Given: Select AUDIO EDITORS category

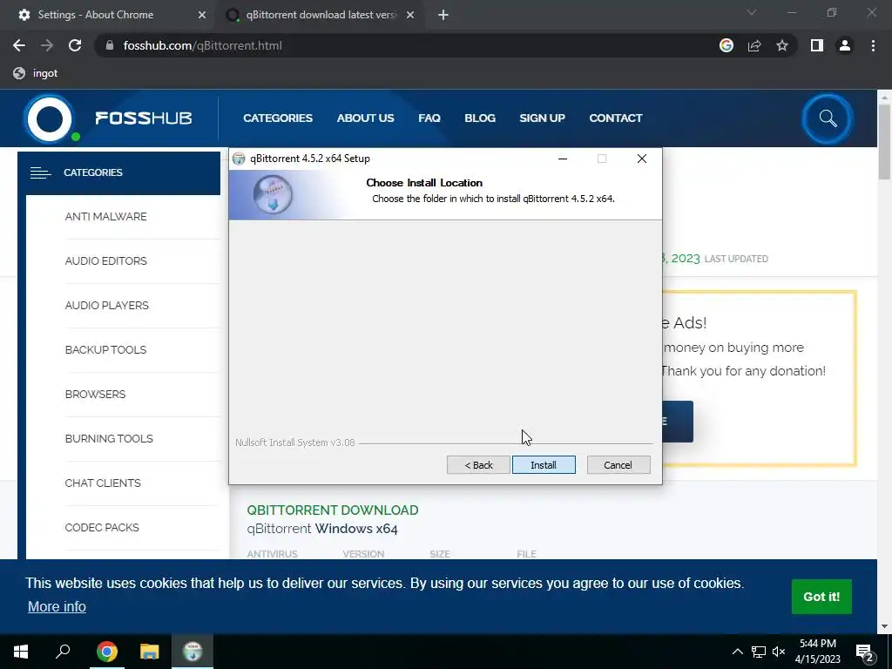Looking at the screenshot, I should (105, 260).
